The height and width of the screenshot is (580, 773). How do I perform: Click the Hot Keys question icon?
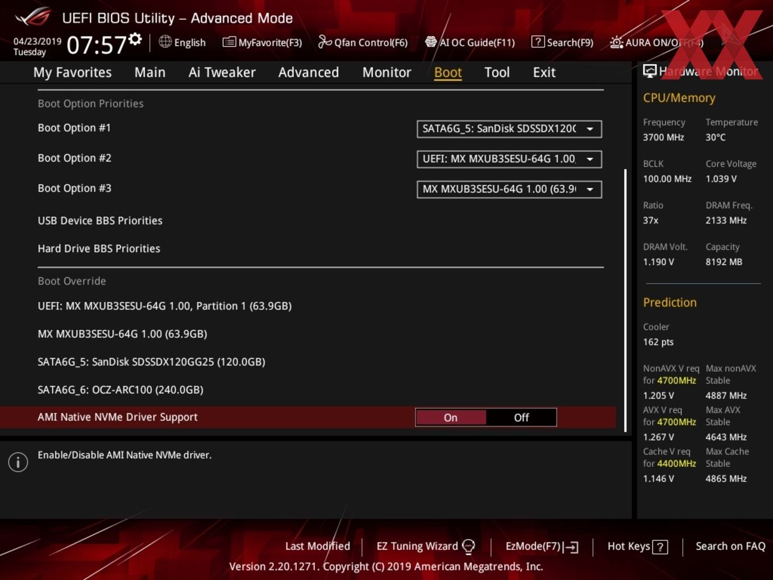(660, 547)
